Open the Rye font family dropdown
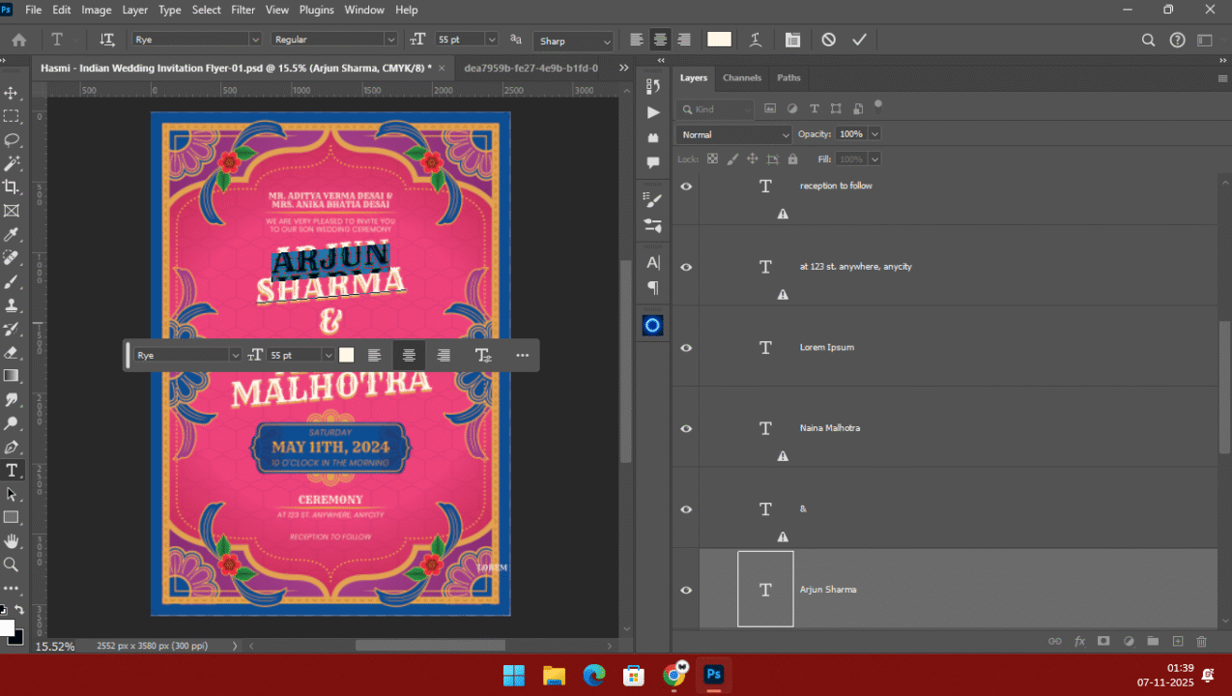Viewport: 1232px width, 696px height. [255, 40]
